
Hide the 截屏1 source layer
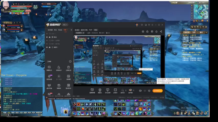click(47, 47)
